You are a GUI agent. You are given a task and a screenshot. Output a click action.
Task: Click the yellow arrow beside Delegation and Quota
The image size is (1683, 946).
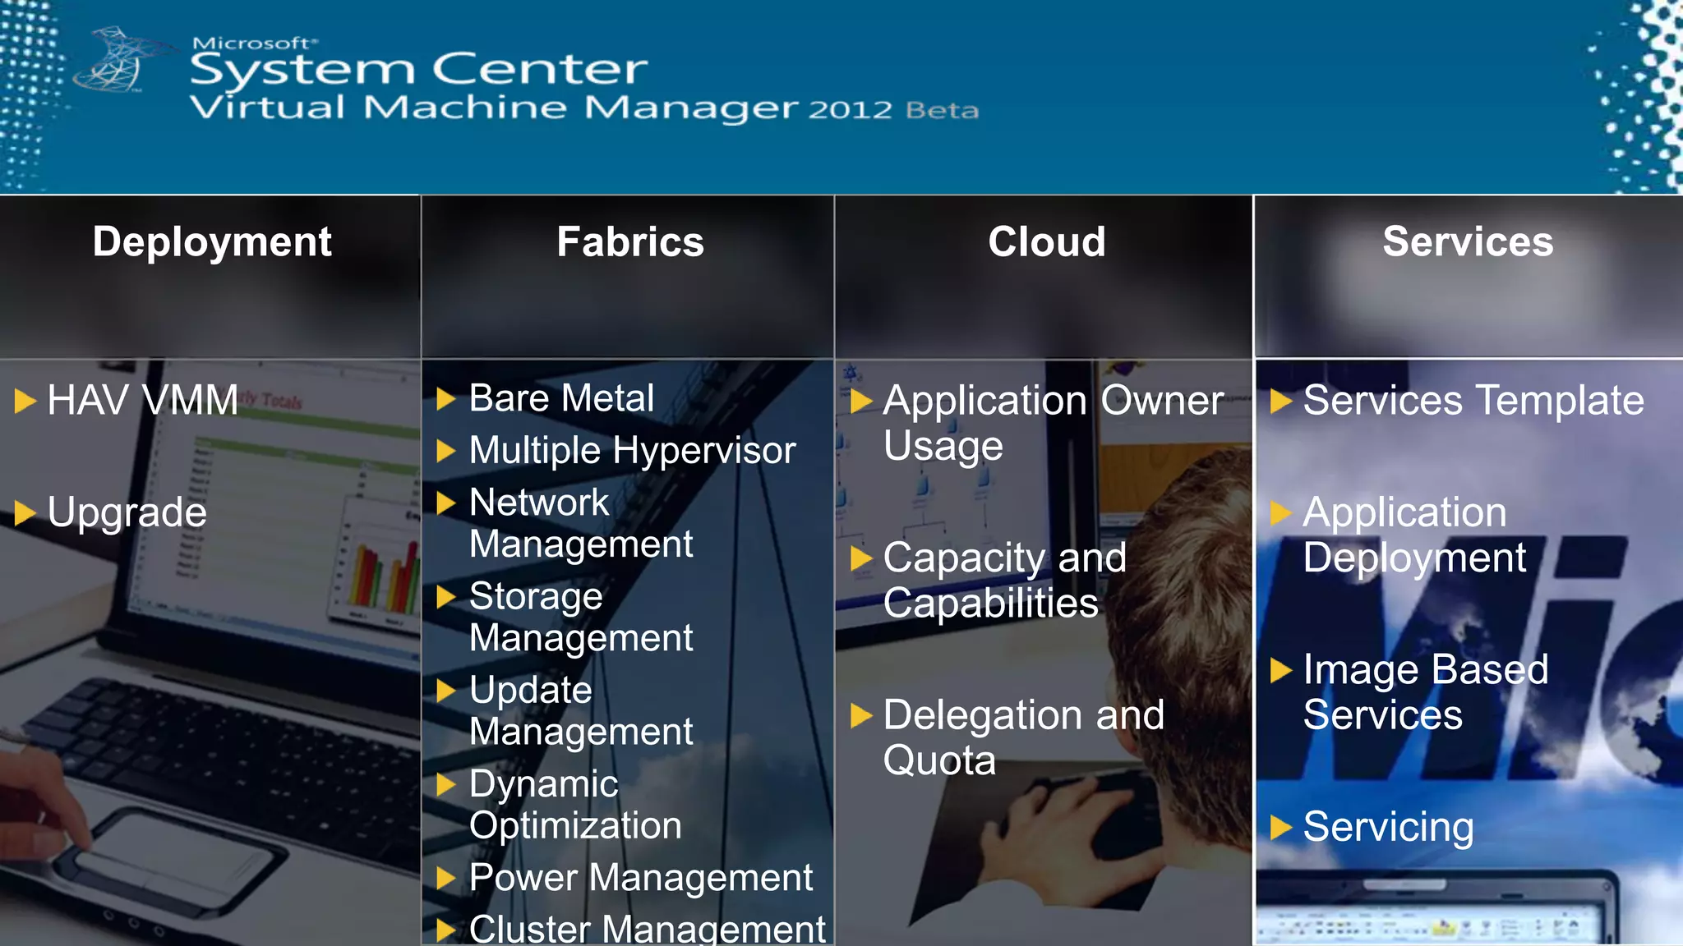pyautogui.click(x=861, y=716)
